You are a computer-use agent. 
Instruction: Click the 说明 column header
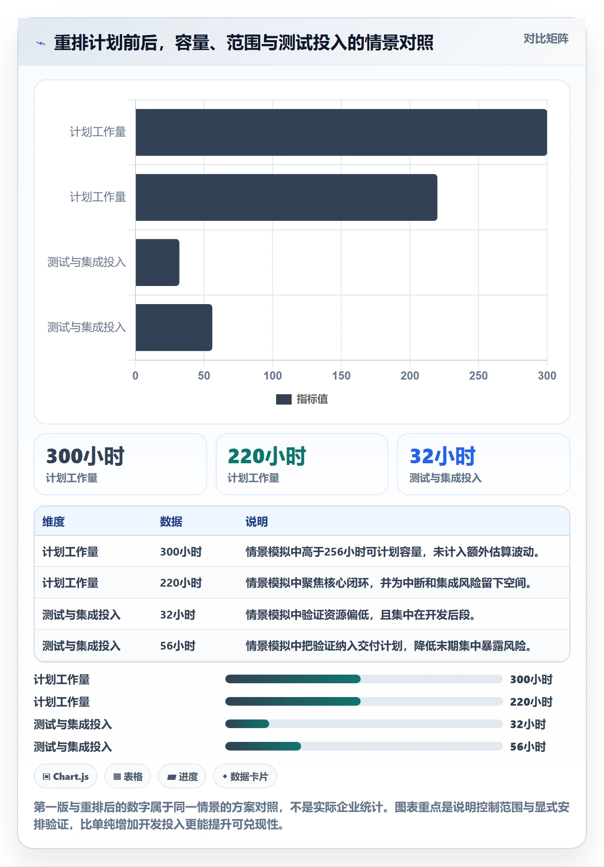257,521
